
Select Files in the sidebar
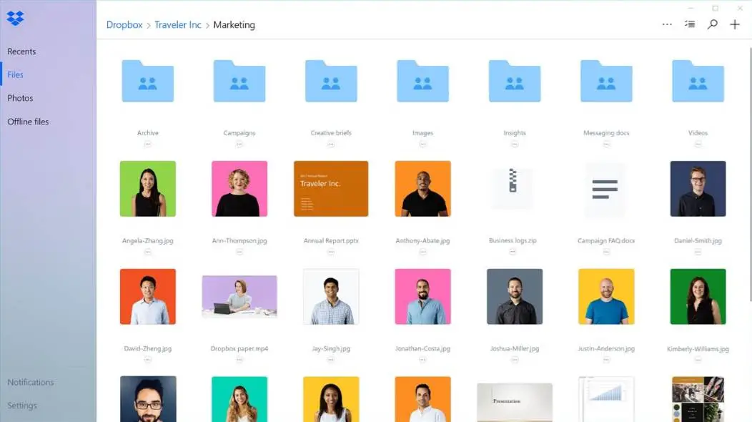(x=15, y=74)
